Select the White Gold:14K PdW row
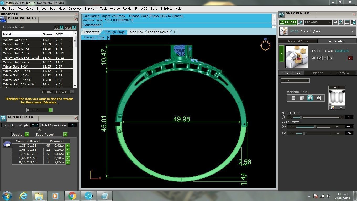Screen dimensions: 357x201 (x=37, y=84)
